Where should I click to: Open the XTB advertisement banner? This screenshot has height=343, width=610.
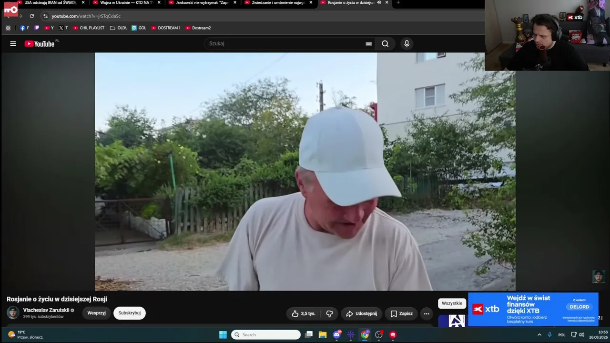pyautogui.click(x=533, y=309)
